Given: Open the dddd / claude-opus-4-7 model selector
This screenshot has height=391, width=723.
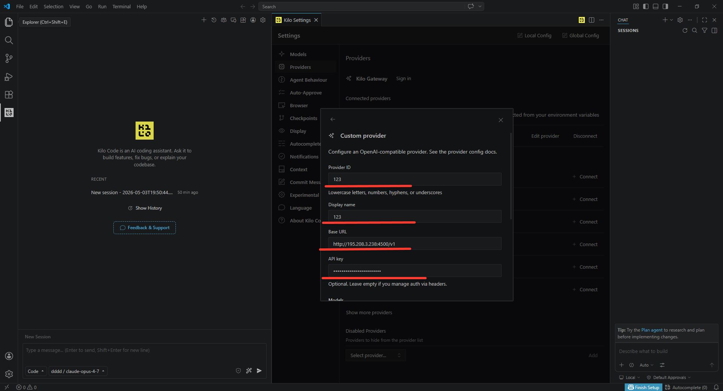Looking at the screenshot, I should tap(78, 371).
